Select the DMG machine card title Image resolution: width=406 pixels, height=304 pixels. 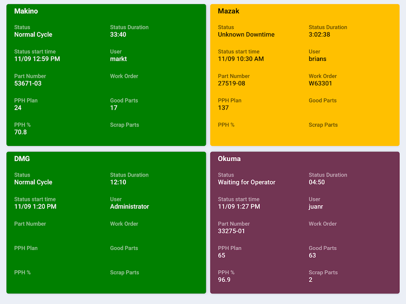click(22, 159)
